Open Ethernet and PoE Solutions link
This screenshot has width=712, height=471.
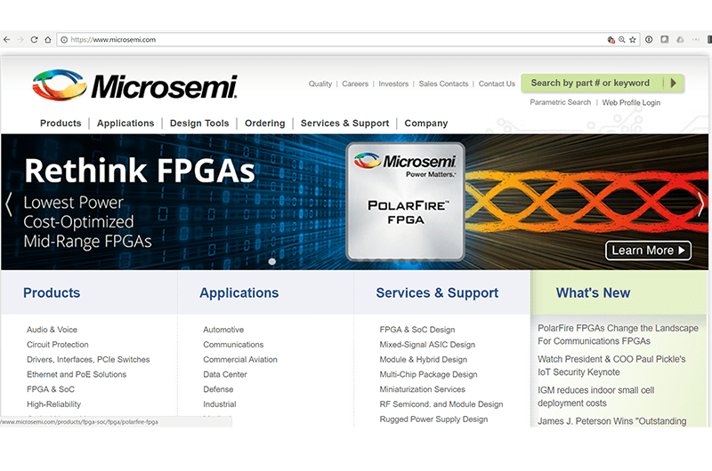pos(77,374)
